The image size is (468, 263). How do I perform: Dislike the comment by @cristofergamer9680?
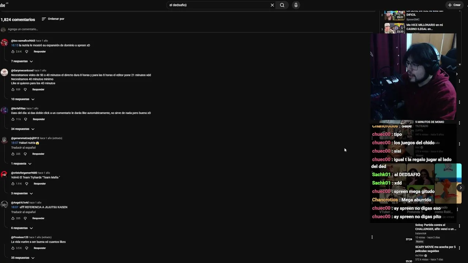tap(26, 184)
